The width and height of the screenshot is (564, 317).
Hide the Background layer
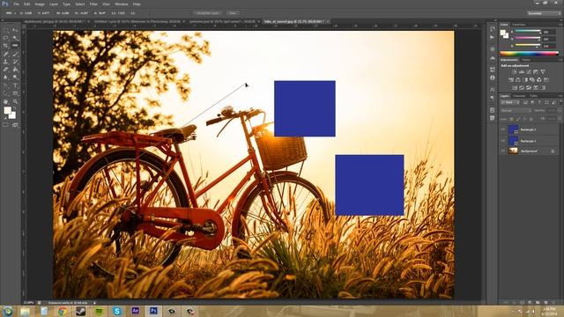[503, 151]
